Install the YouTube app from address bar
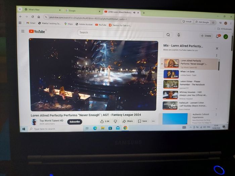 tap(187, 21)
